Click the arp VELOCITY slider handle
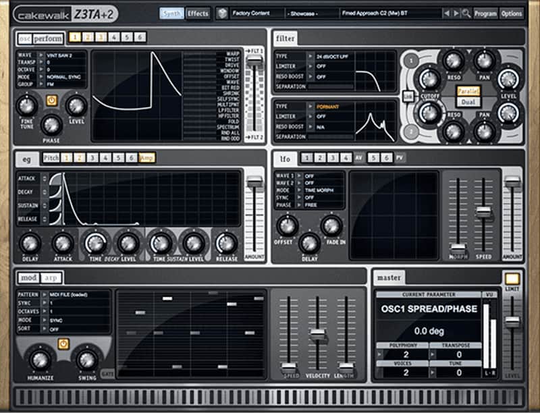540x413 pixels. (x=317, y=333)
